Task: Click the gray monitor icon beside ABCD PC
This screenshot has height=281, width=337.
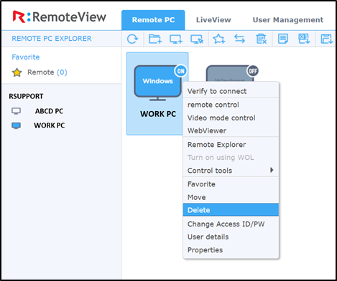Action: pyautogui.click(x=16, y=111)
